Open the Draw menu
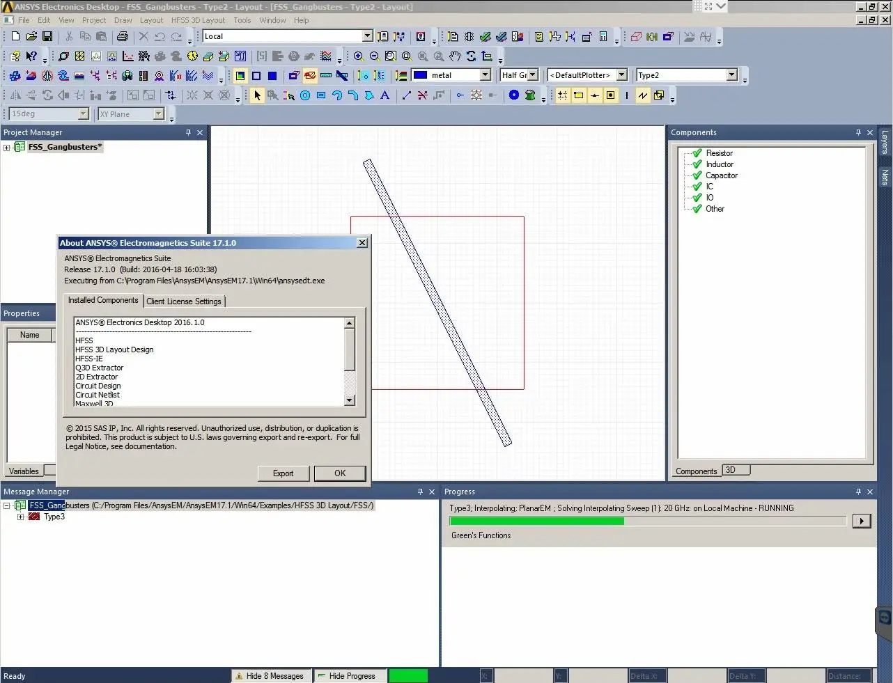893x683 pixels. point(123,20)
